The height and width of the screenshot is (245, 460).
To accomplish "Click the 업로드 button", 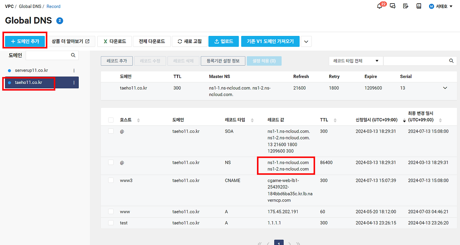I will pos(224,41).
